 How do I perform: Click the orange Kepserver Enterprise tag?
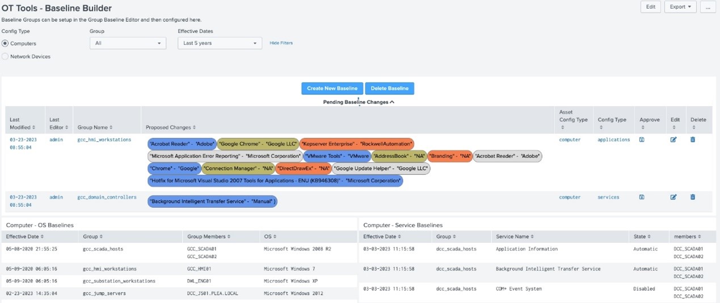click(357, 144)
